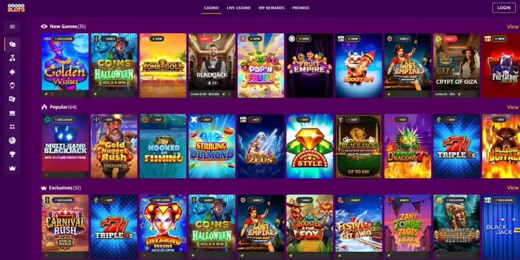Viewport: 520px width, 260px height.
Task: Open the Golden Wishes game thumbnail
Action: click(65, 66)
